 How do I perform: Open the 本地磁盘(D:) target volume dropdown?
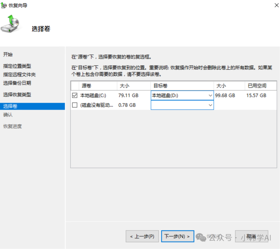[x=210, y=96]
